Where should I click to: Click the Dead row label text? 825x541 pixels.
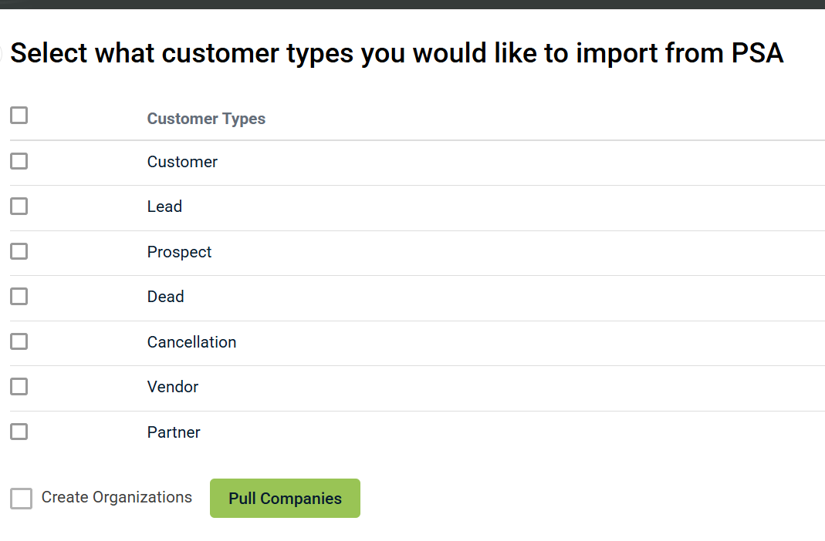click(165, 297)
